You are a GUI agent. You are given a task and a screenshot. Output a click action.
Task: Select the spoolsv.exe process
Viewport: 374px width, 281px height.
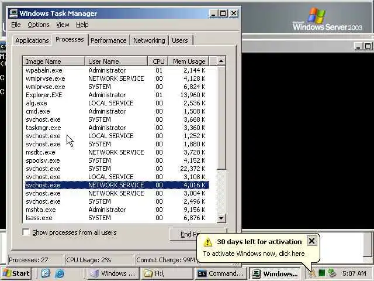pos(117,160)
